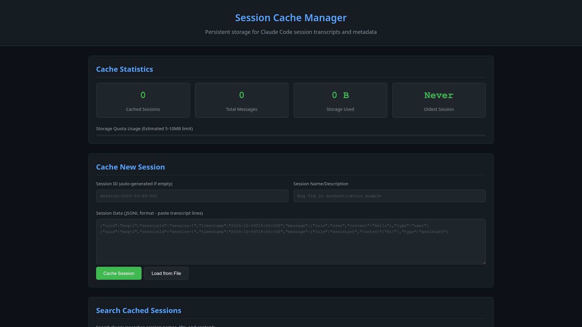The width and height of the screenshot is (582, 327).
Task: Click inside the Session Data JSONL textarea
Action: [291, 245]
